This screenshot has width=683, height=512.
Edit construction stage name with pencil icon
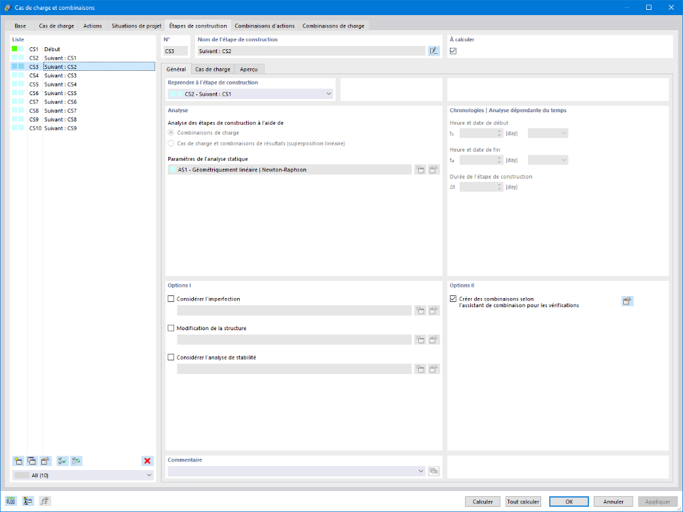tap(433, 51)
